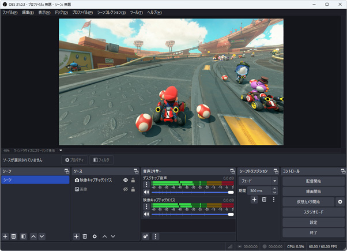Screen dimensions: 347x251
Task: Mute 映像キャプチャデバイス audio with the speaker icon
Action: (x=146, y=214)
